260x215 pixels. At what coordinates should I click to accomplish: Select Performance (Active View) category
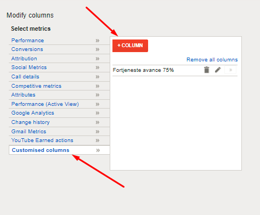45,104
